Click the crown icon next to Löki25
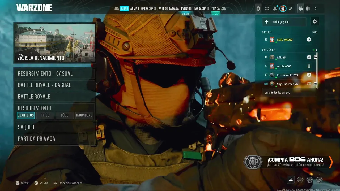The width and height of the screenshot is (340, 191). pyautogui.click(x=315, y=57)
